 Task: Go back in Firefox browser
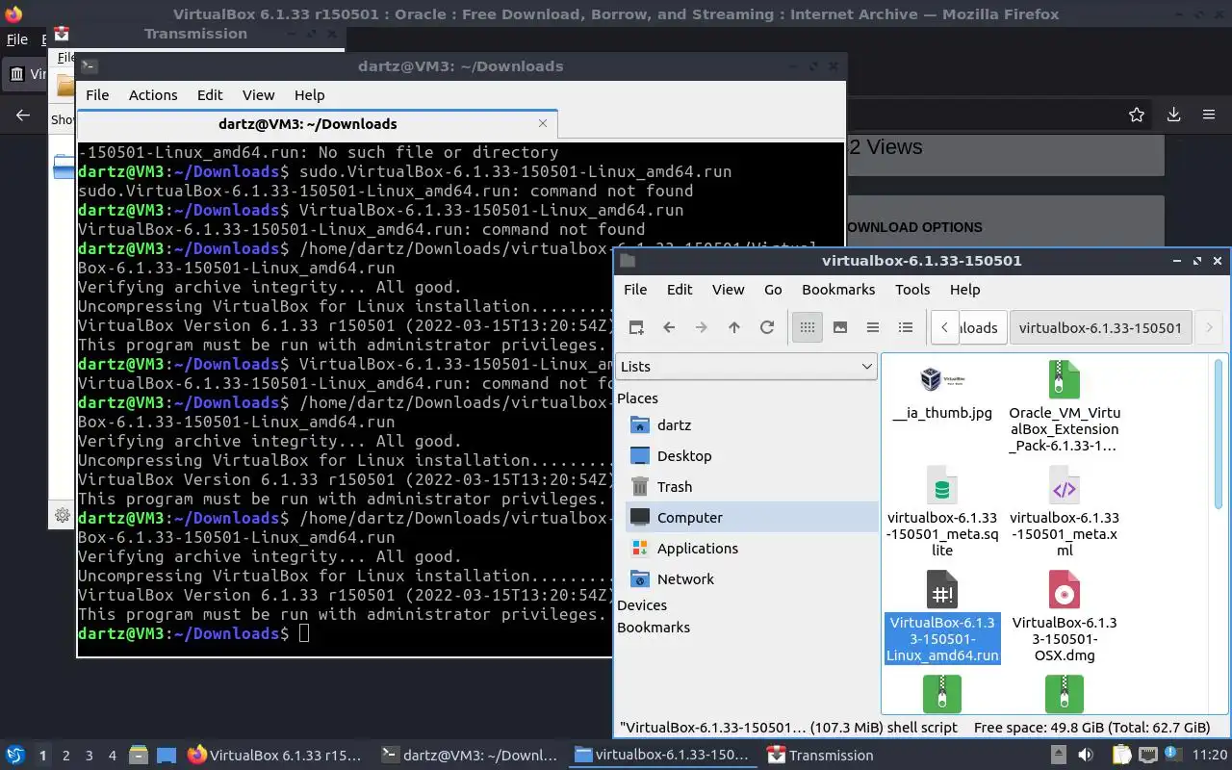23,115
